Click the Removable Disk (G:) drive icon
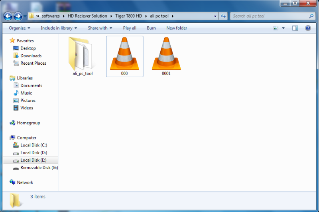Screen dimensions: 319x212 (16, 168)
